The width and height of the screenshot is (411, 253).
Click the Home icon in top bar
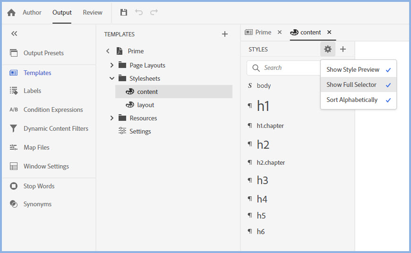point(11,13)
